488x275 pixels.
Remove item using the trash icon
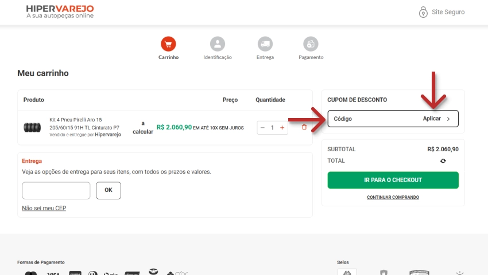click(304, 127)
